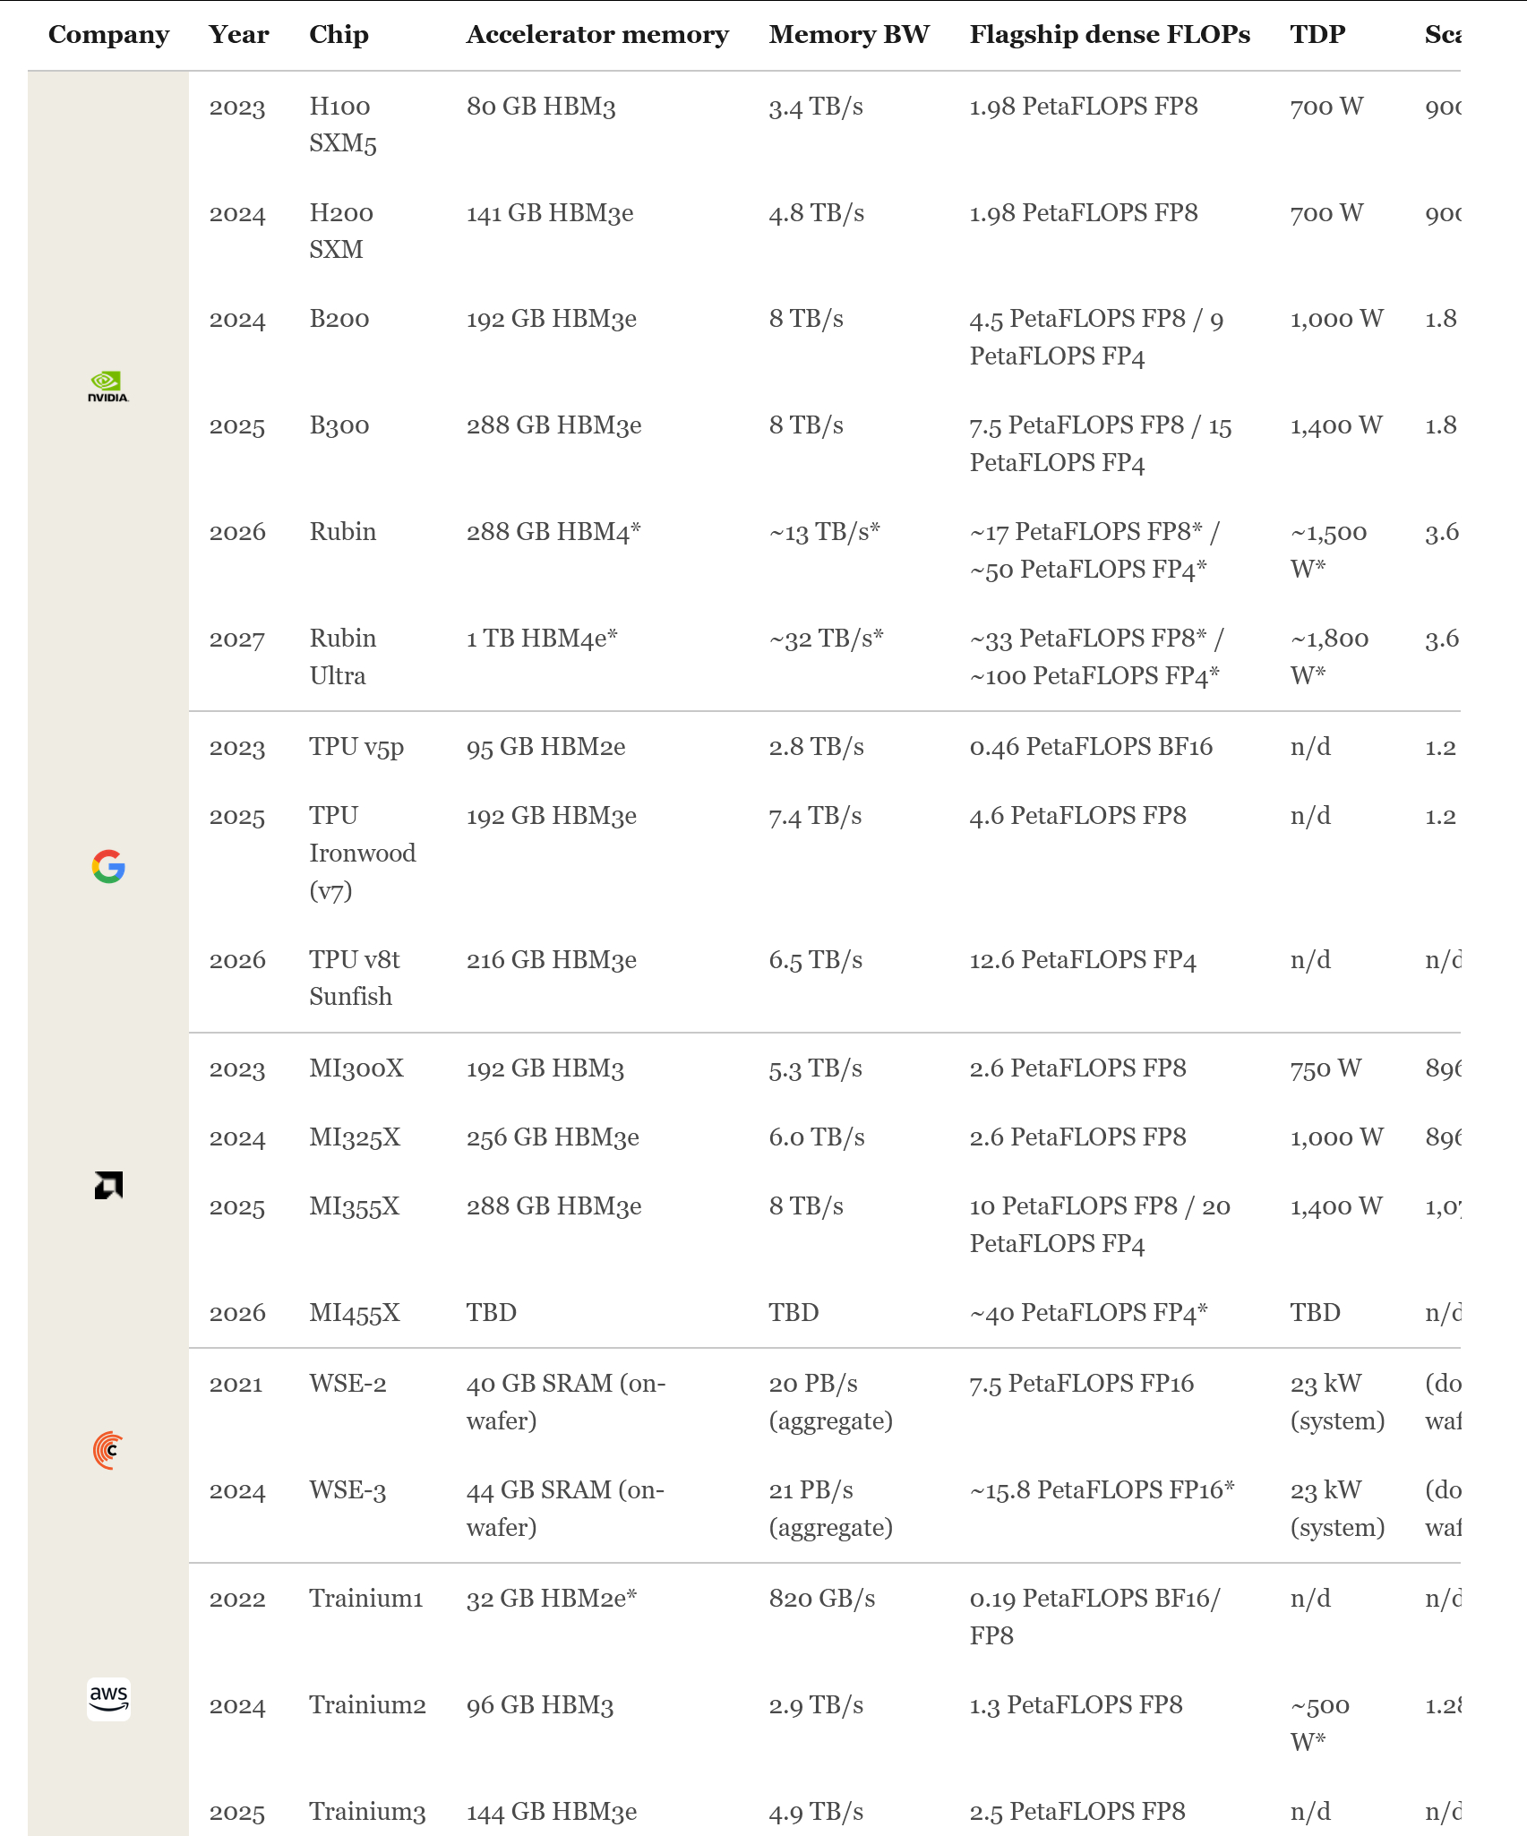Click the Memory BW column header

coord(849,34)
